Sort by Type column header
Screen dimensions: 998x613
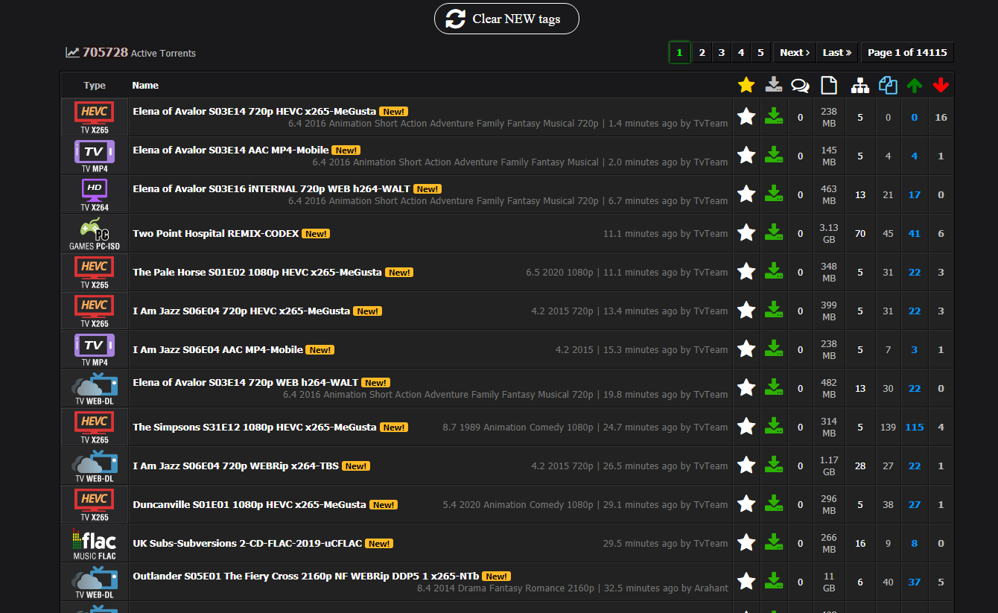[95, 85]
